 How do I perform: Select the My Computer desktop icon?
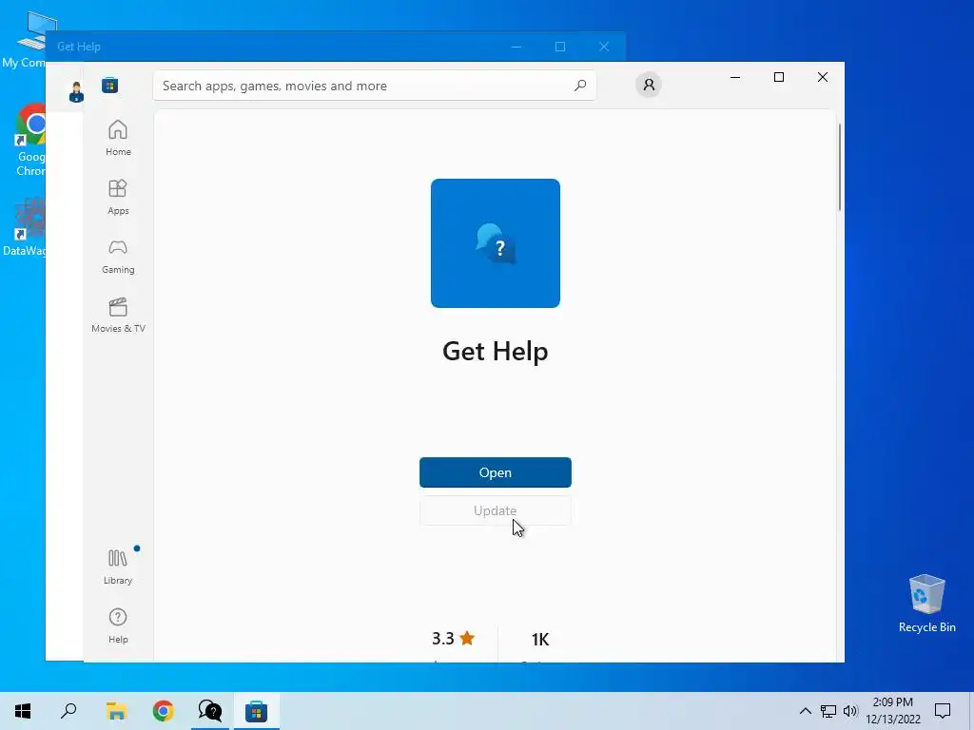pyautogui.click(x=25, y=40)
